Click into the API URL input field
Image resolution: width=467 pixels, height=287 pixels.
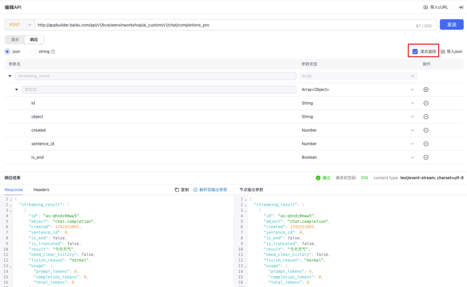pos(225,25)
